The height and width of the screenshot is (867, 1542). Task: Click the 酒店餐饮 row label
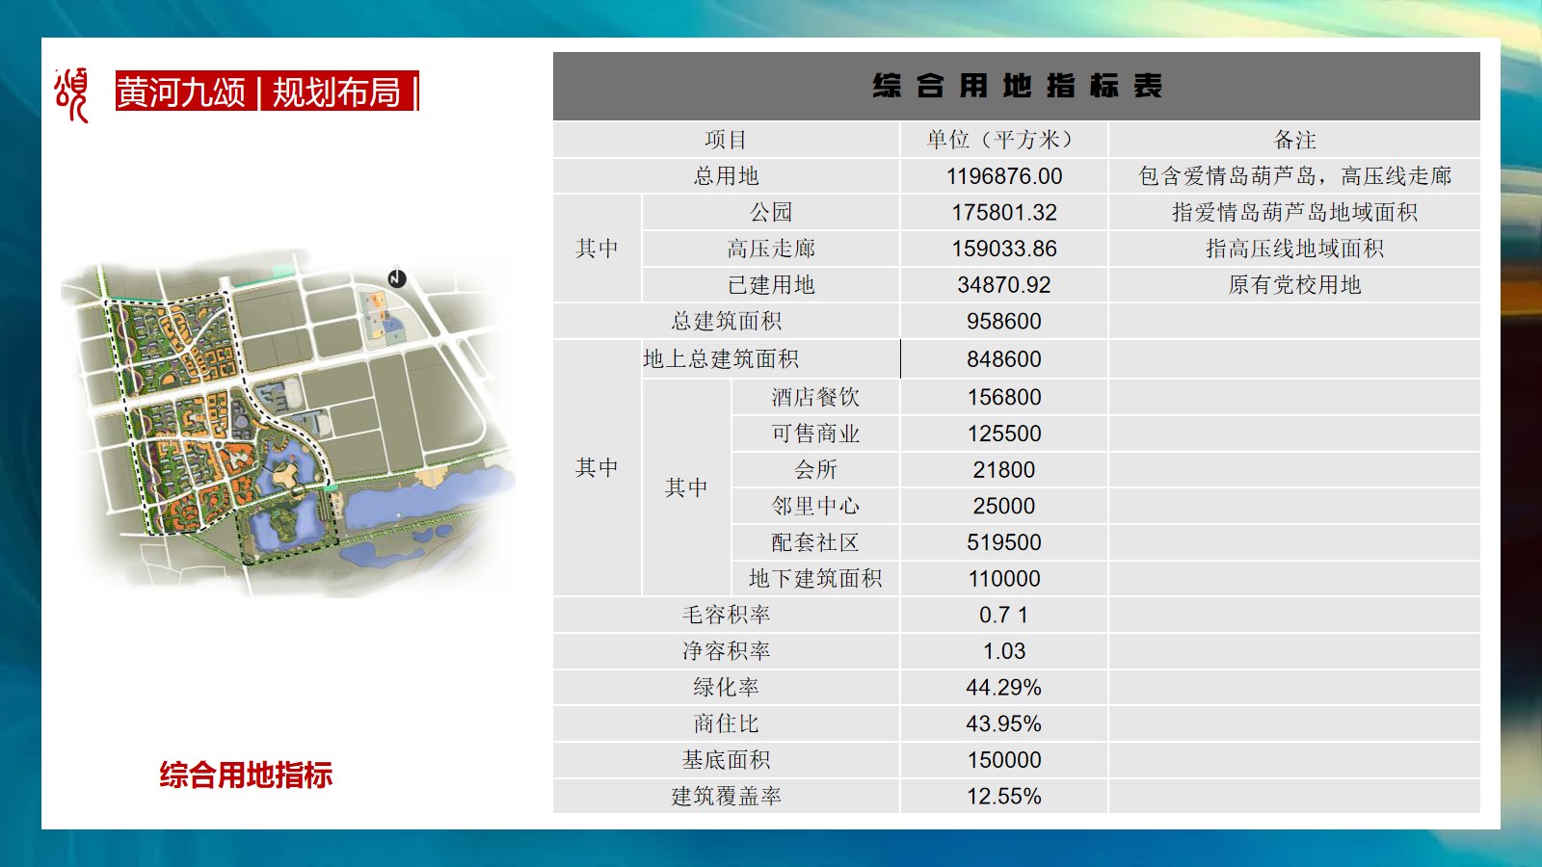click(815, 397)
